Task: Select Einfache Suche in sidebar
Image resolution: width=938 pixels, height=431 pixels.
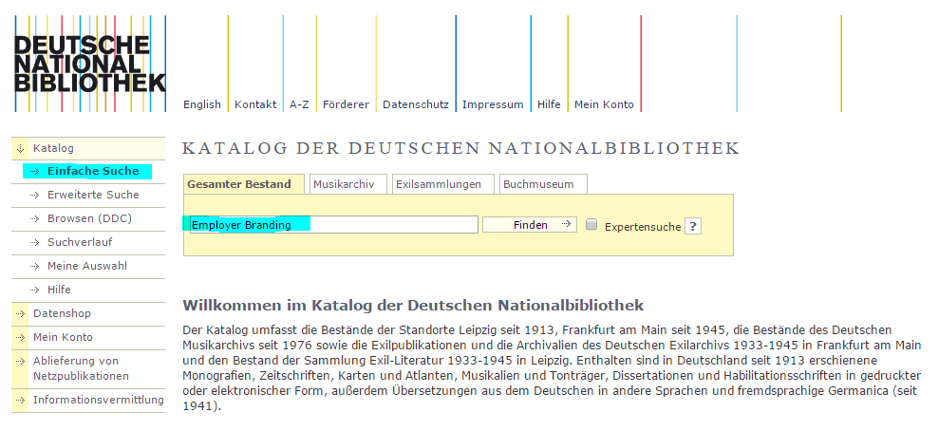Action: click(93, 171)
